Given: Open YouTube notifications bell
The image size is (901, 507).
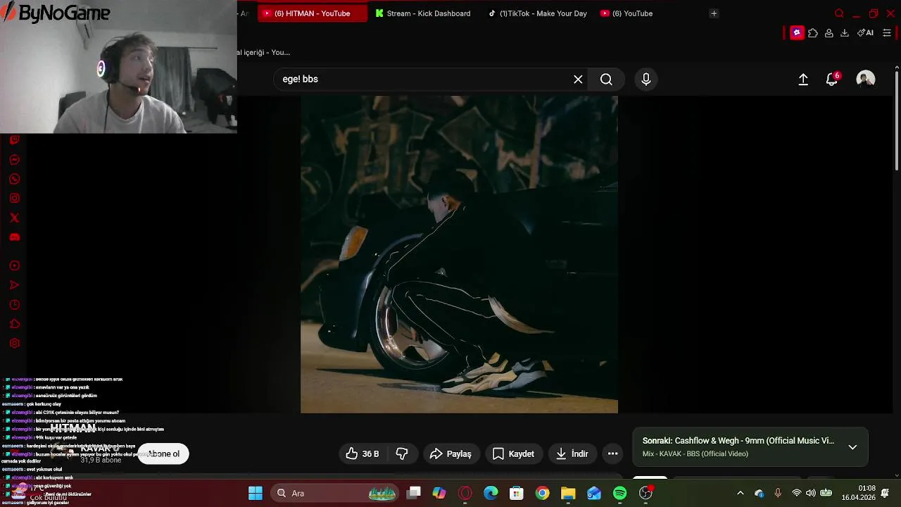Looking at the screenshot, I should click(x=832, y=80).
